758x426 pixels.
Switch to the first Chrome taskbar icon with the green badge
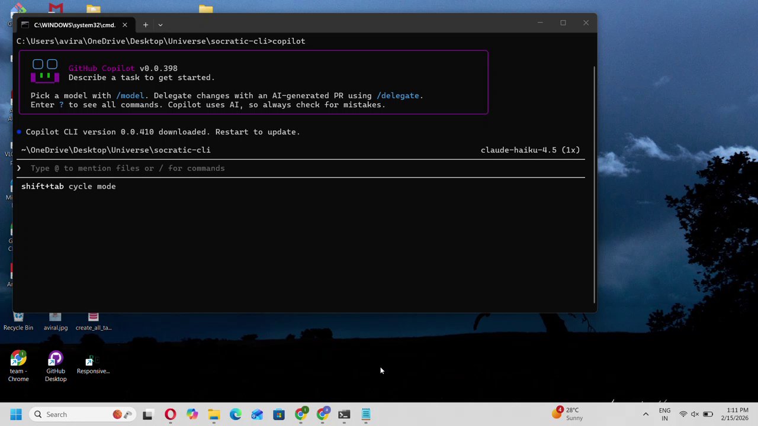click(301, 414)
